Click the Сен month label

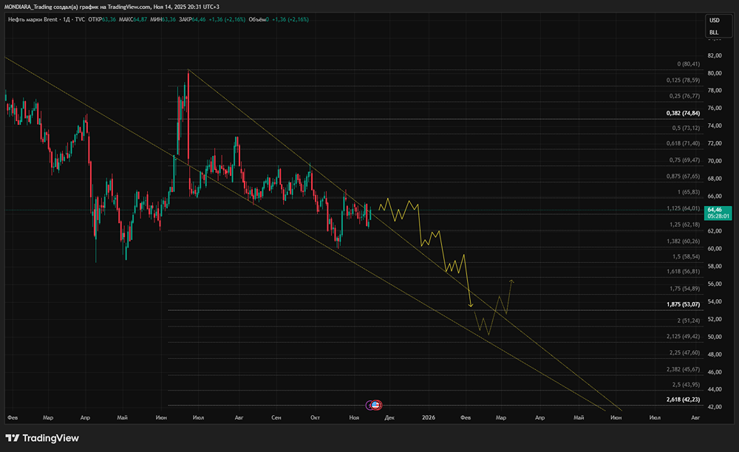(276, 417)
